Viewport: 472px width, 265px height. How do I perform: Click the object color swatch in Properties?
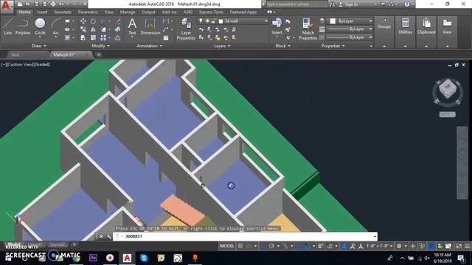coord(333,21)
